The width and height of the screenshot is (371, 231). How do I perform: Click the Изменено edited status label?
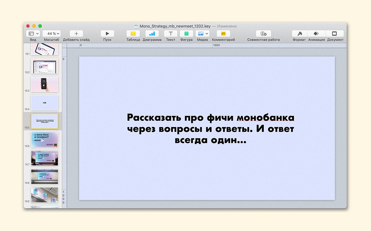(x=227, y=26)
